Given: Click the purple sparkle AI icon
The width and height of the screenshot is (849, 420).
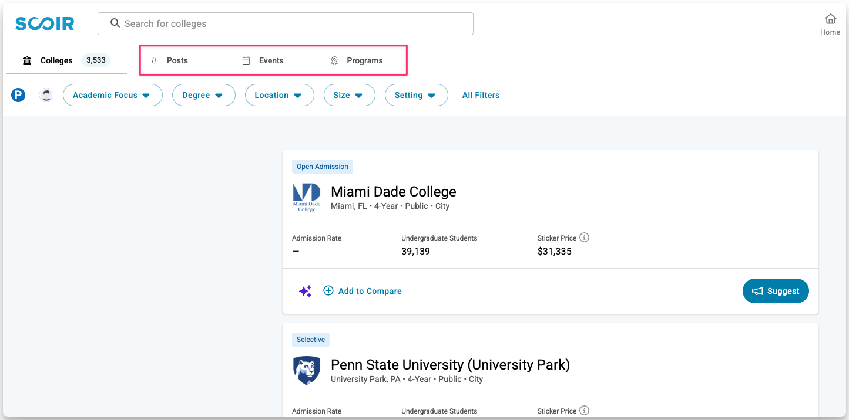Looking at the screenshot, I should tap(306, 291).
